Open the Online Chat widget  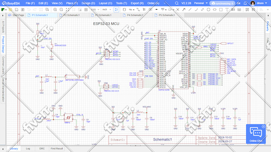click(256, 134)
